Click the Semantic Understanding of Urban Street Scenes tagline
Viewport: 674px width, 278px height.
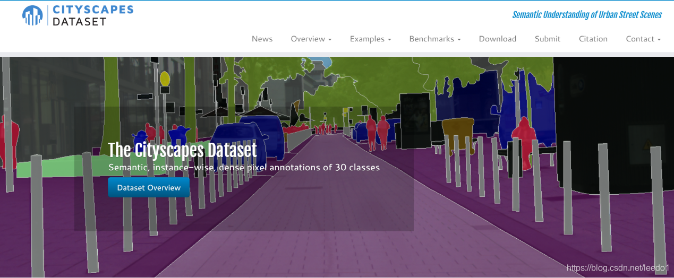(x=587, y=15)
